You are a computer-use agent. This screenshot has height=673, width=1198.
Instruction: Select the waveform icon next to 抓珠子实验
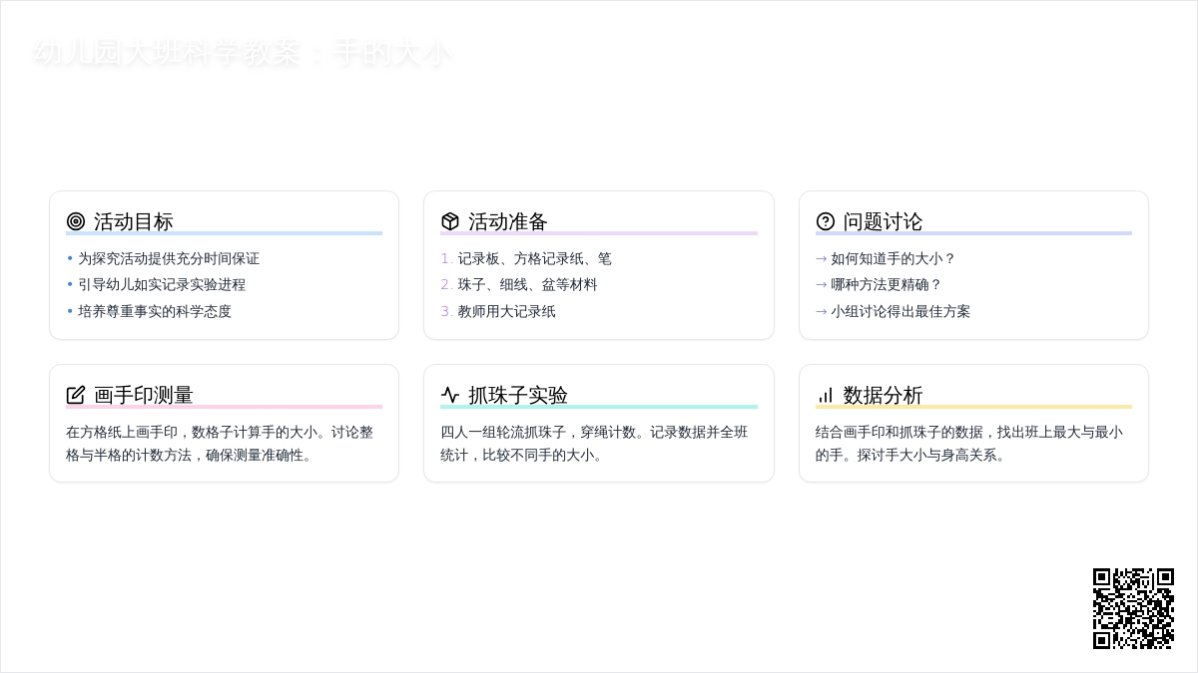(449, 394)
